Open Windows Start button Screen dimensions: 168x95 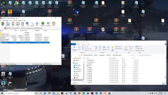2,93
